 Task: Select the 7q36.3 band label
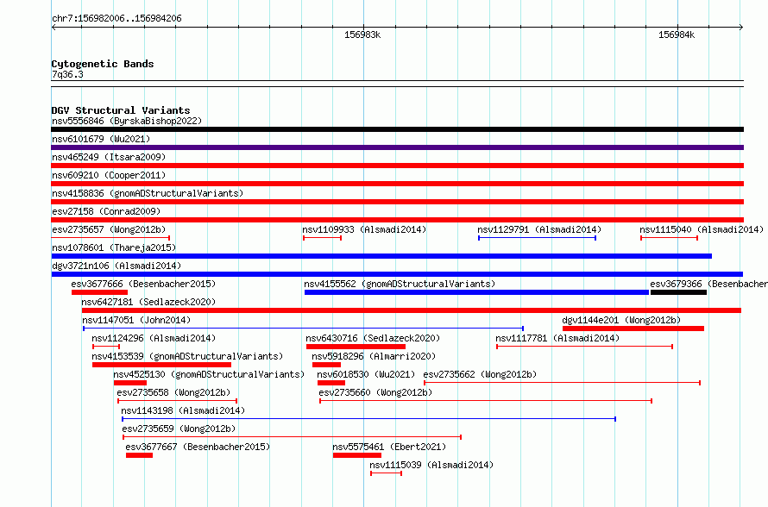tap(67, 74)
